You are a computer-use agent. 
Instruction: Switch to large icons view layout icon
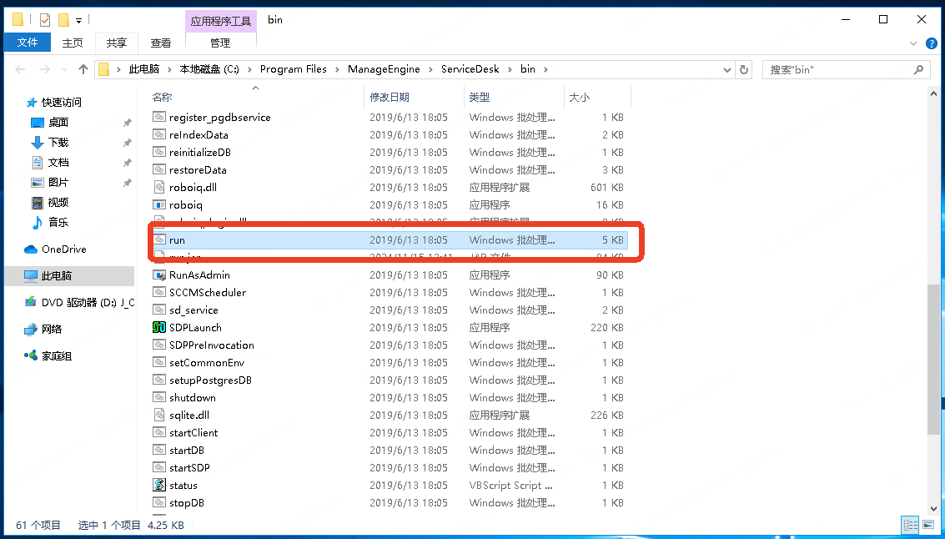pyautogui.click(x=928, y=525)
